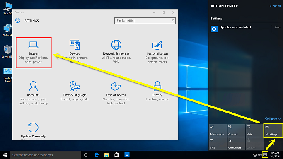The width and height of the screenshot is (283, 159).
Task: Focus the Find a setting search box
Action: pos(145,21)
